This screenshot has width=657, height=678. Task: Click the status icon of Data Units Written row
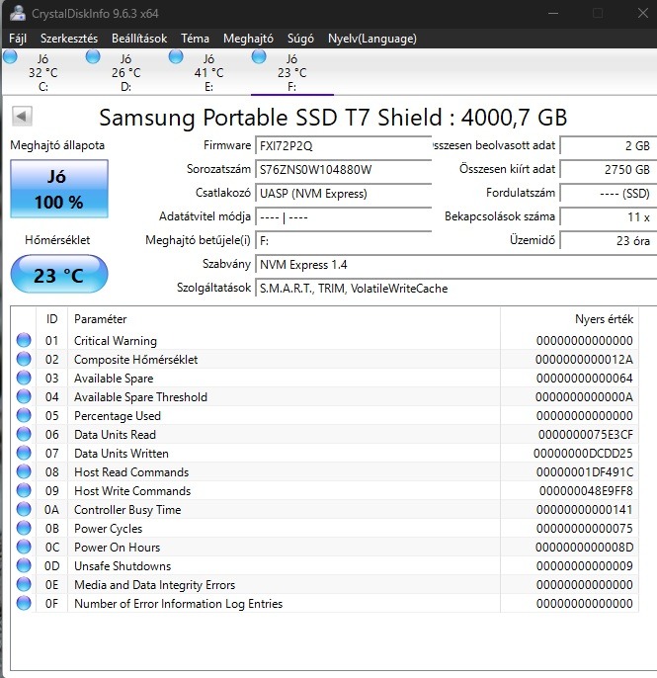(x=24, y=453)
